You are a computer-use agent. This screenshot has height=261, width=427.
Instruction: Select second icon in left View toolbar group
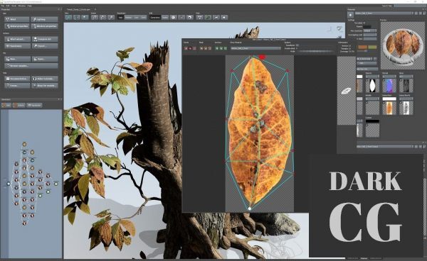[x=77, y=17]
